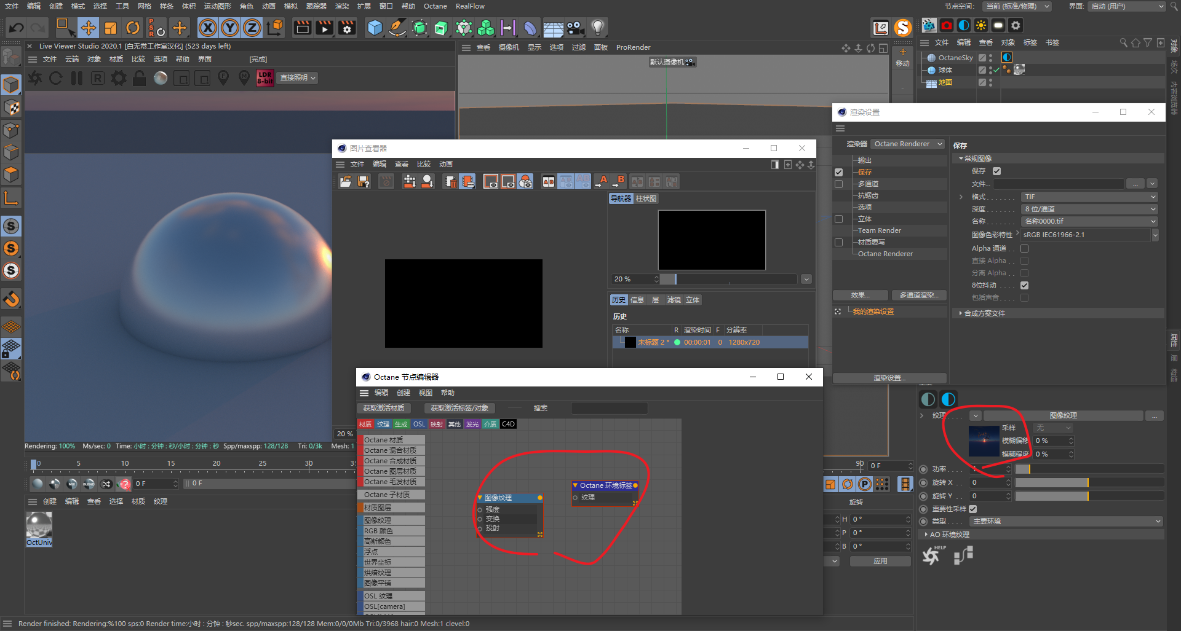This screenshot has height=631, width=1181.
Task: Select the OctUniv material thumbnail
Action: [x=39, y=528]
